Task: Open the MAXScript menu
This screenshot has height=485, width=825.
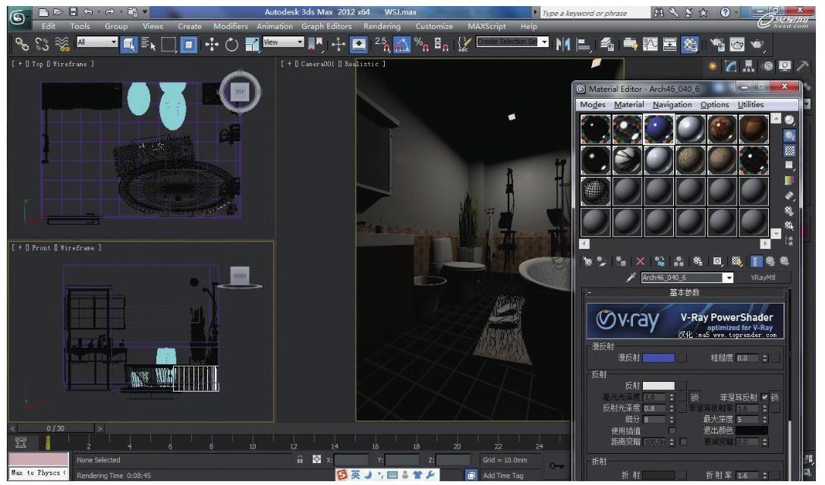Action: (x=486, y=27)
